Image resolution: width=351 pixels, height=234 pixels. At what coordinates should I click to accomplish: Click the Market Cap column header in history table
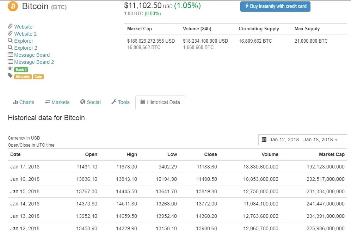[332, 154]
